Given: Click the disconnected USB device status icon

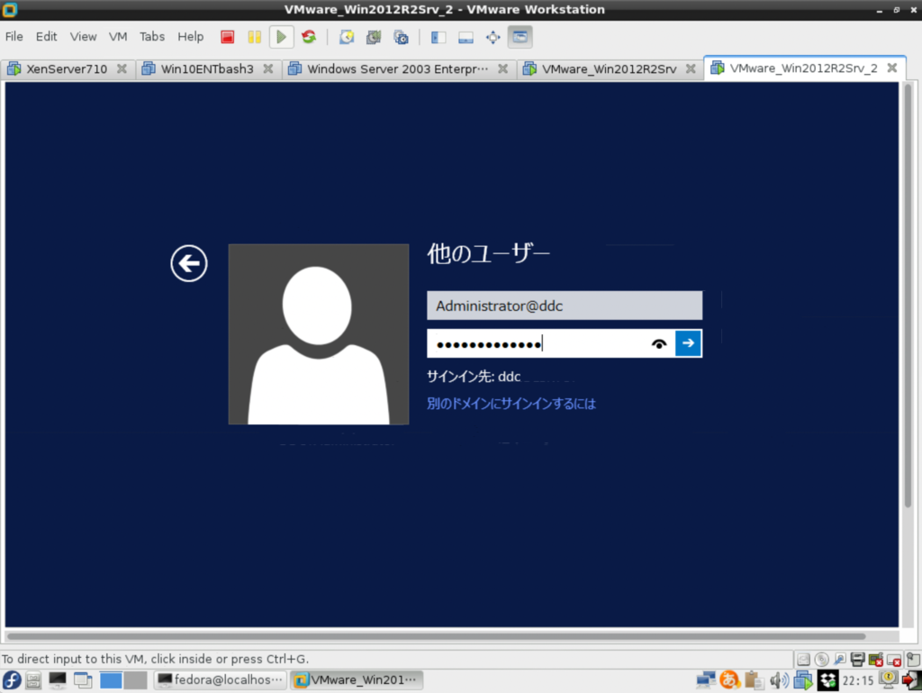Looking at the screenshot, I should 894,660.
